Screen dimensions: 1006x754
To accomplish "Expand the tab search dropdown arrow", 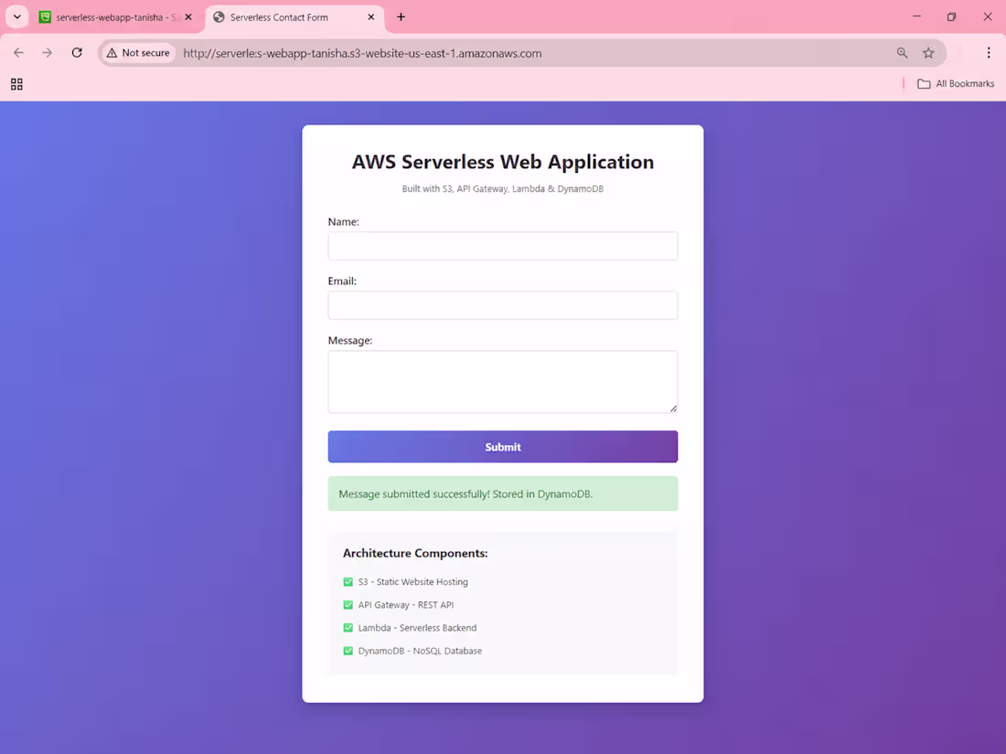I will point(17,17).
